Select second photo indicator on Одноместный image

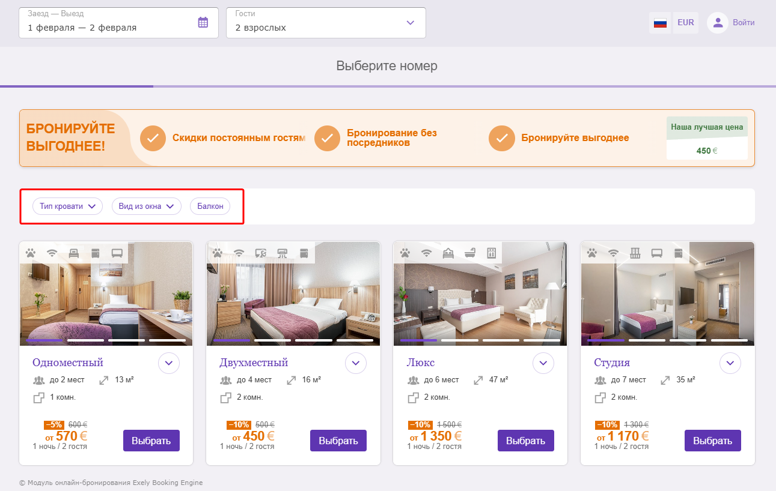(85, 340)
